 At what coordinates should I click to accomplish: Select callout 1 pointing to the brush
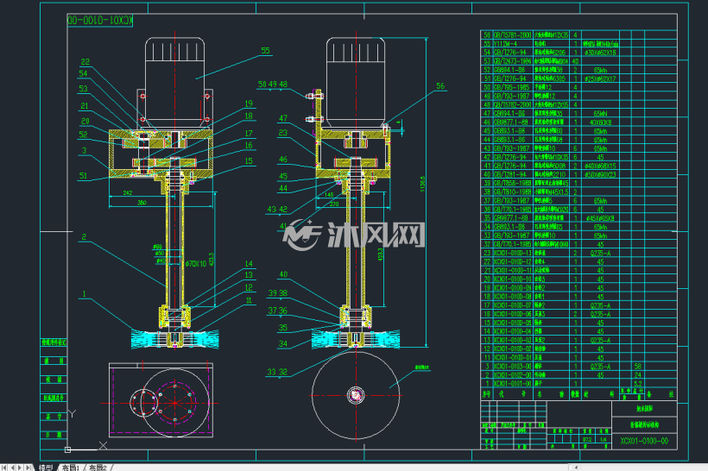point(84,294)
